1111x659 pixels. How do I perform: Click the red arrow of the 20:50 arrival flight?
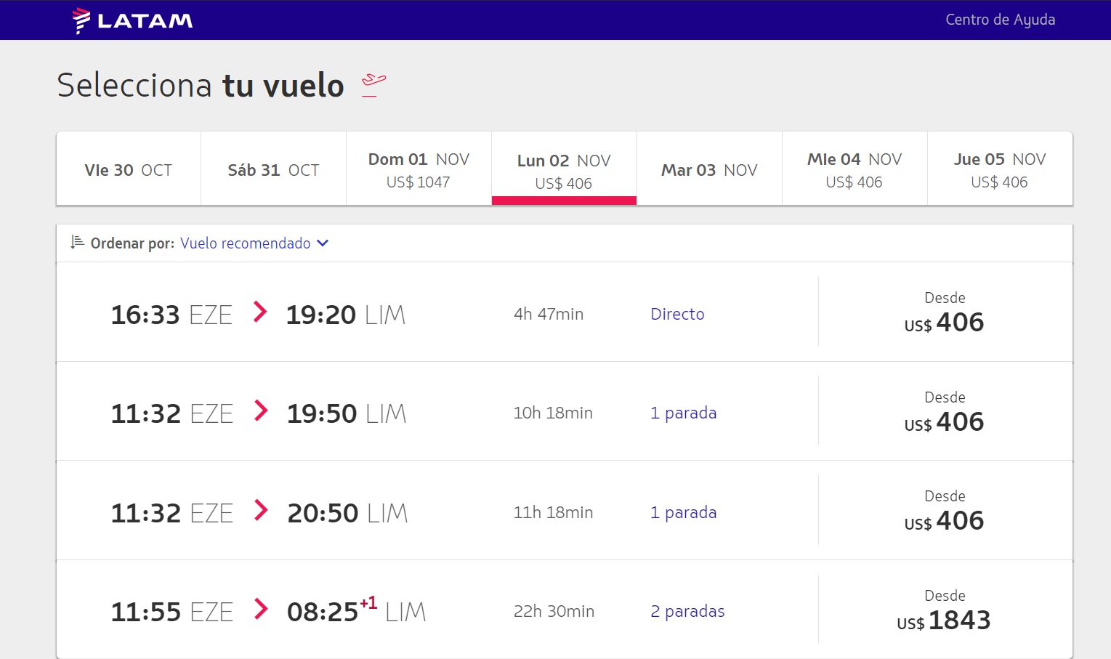(261, 510)
